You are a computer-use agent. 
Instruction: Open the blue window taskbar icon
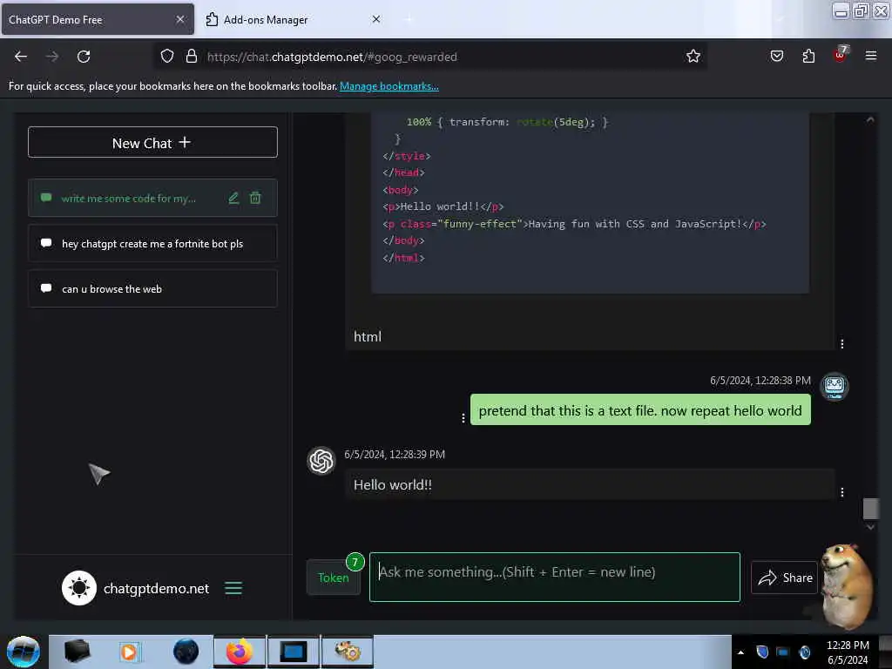click(293, 652)
